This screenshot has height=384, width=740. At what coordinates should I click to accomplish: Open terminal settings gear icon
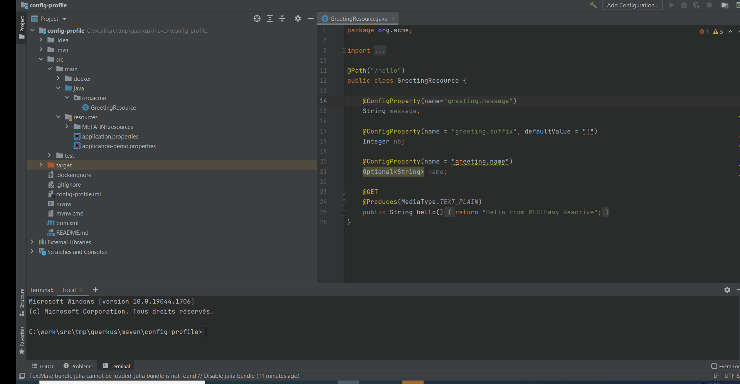click(727, 290)
